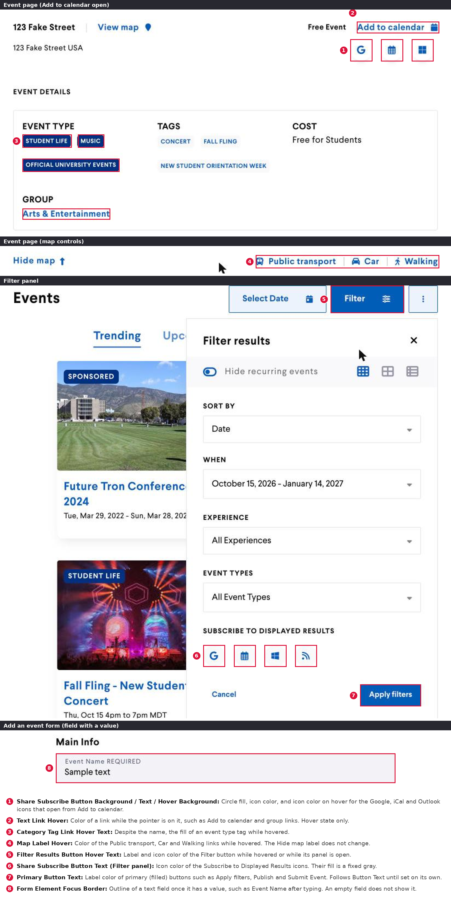The image size is (451, 899).
Task: Click Add to calendar link
Action: pos(398,27)
